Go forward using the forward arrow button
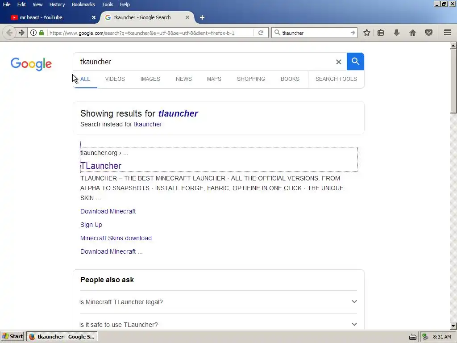The image size is (457, 343). pos(21,33)
